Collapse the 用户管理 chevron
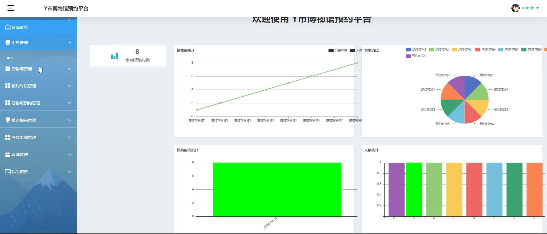Viewport: 547px width, 234px height. tap(70, 43)
